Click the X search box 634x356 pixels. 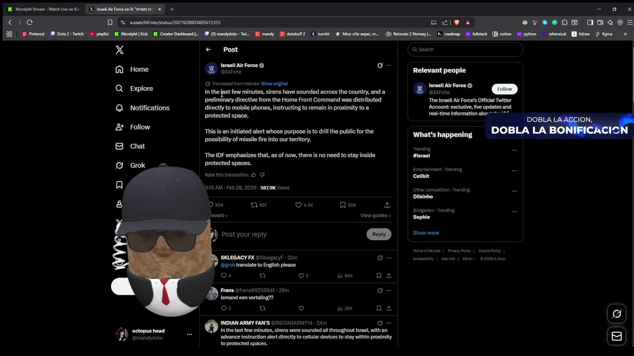(465, 49)
